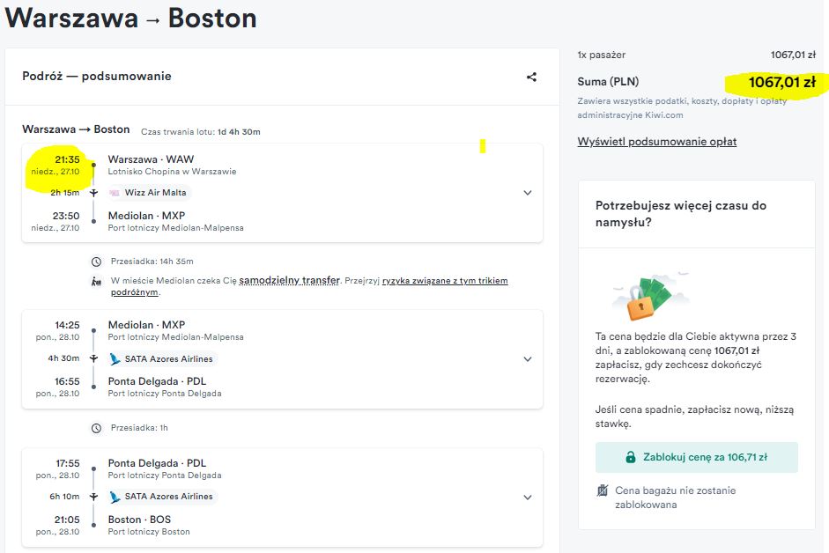Viewport: 829px width, 553px height.
Task: Open the 'Wyświetl podsumowanie opłat' link
Action: click(656, 142)
